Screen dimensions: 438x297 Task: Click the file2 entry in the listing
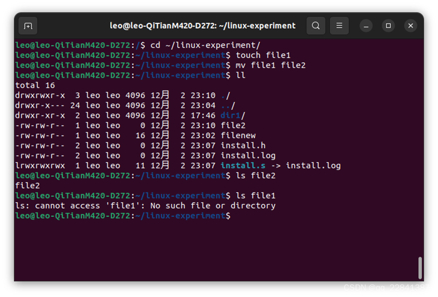click(233, 125)
